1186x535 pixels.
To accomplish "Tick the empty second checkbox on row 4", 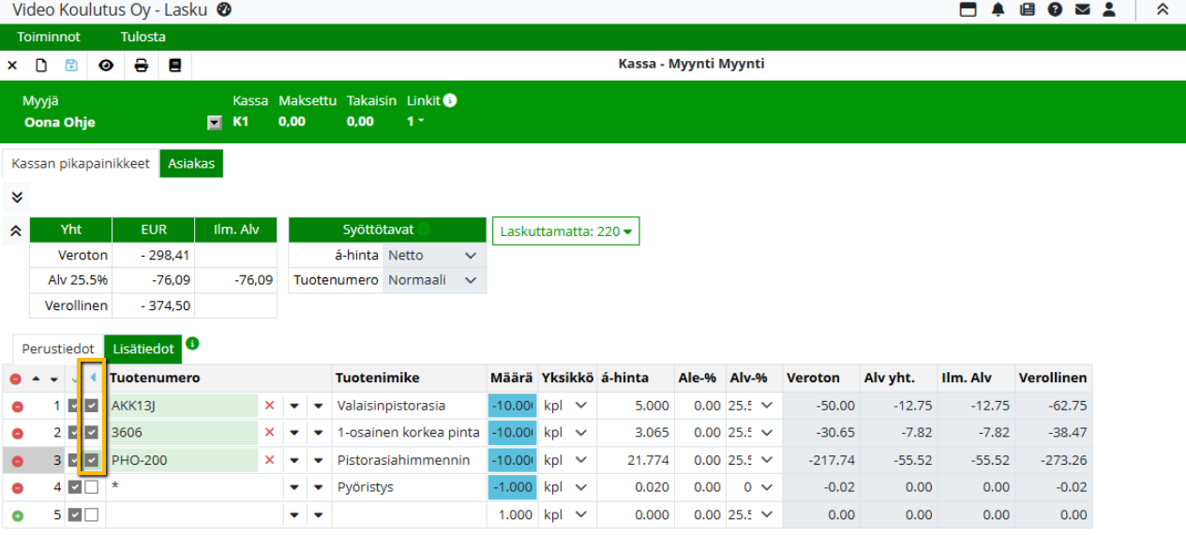I will tap(91, 488).
